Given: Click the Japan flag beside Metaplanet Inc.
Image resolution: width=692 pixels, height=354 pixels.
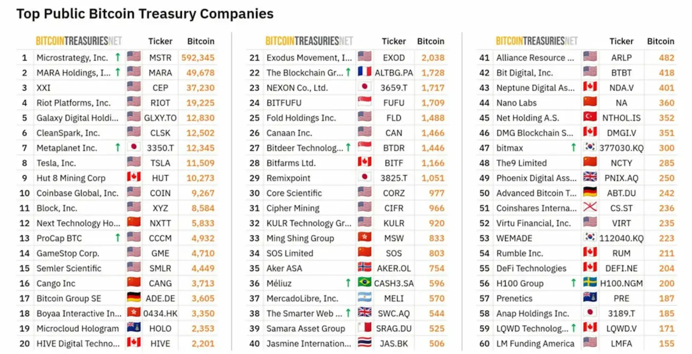Looking at the screenshot, I should tap(133, 148).
